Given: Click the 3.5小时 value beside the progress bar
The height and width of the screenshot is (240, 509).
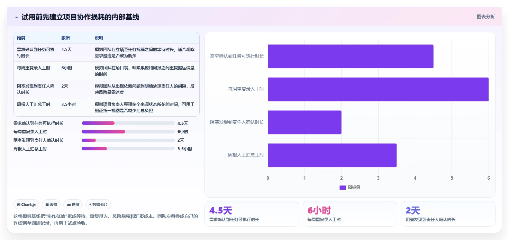Looking at the screenshot, I should (x=185, y=149).
